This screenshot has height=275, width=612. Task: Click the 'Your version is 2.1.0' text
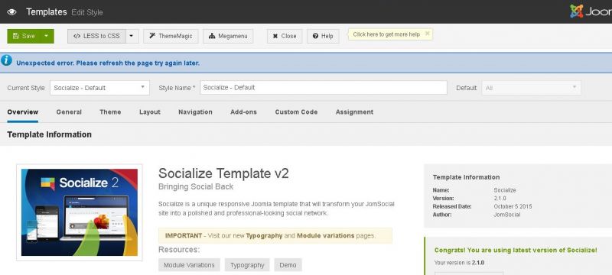click(459, 263)
